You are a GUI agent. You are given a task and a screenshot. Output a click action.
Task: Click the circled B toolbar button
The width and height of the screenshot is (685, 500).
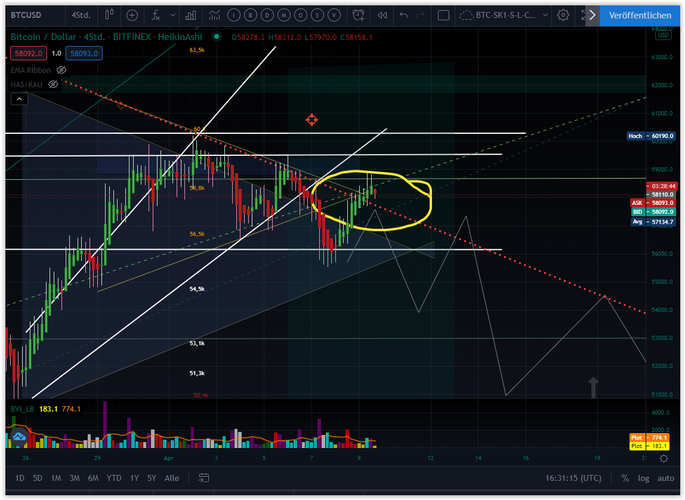[251, 16]
